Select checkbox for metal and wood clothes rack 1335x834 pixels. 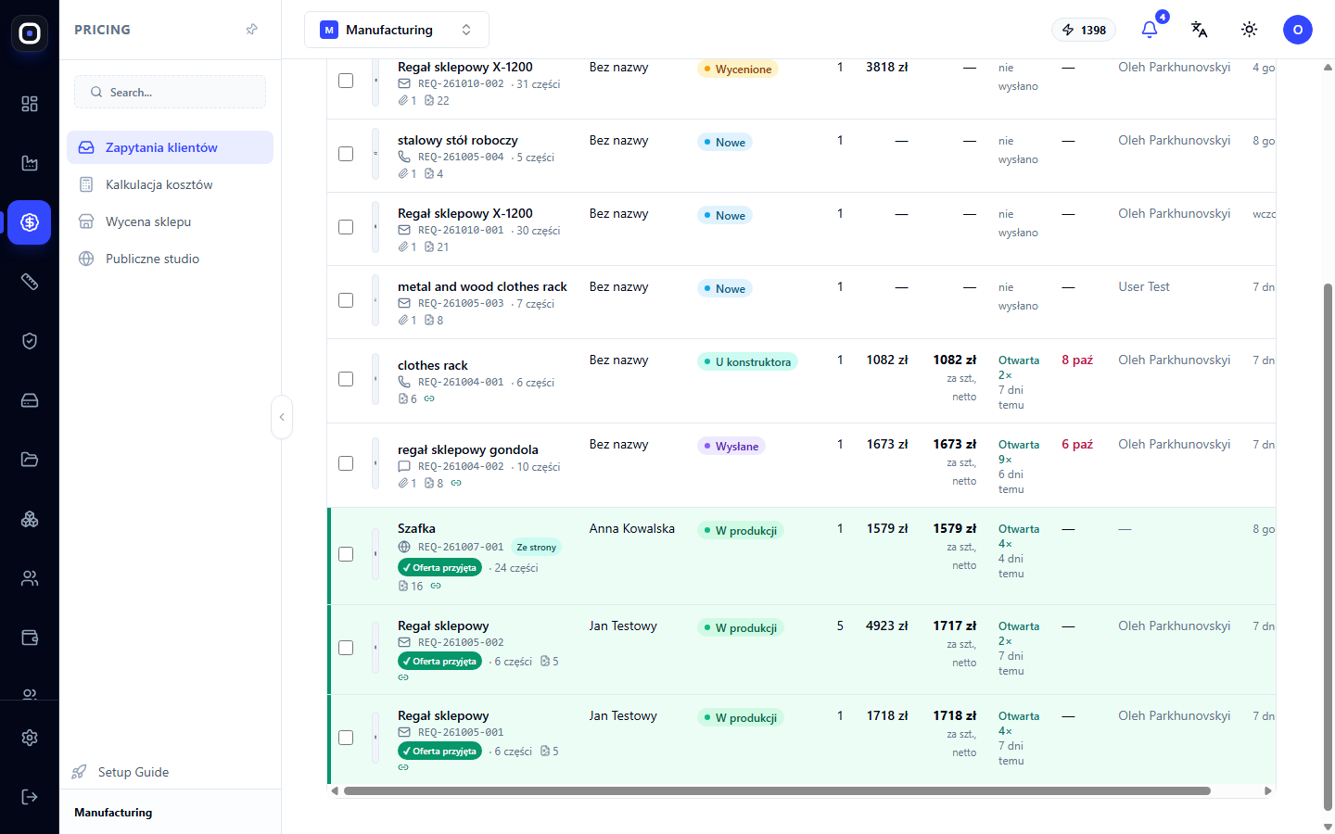tap(346, 300)
